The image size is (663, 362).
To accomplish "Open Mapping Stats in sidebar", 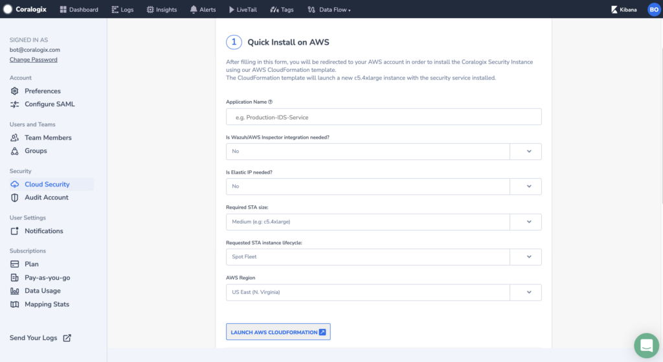I will 39,304.
